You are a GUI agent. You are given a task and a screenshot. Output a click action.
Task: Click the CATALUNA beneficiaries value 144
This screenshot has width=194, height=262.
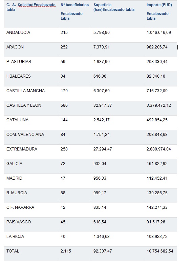(x=64, y=120)
